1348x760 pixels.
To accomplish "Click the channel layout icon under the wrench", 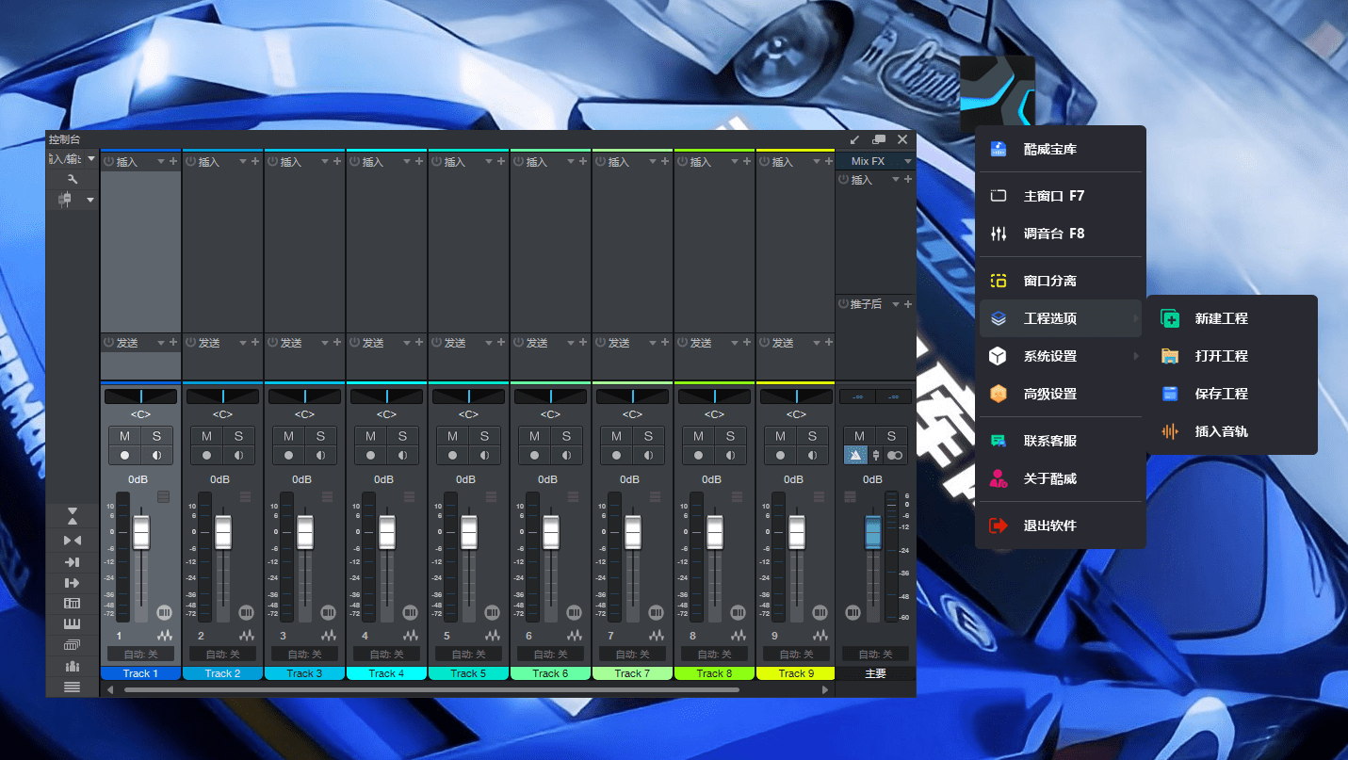I will tap(65, 200).
